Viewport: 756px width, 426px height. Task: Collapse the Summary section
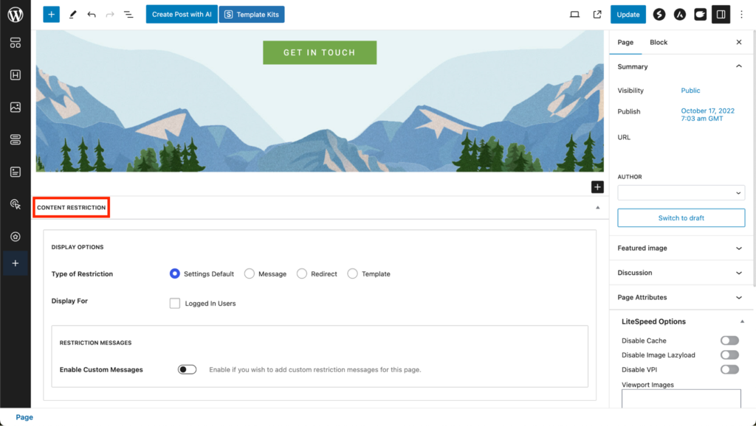(738, 66)
